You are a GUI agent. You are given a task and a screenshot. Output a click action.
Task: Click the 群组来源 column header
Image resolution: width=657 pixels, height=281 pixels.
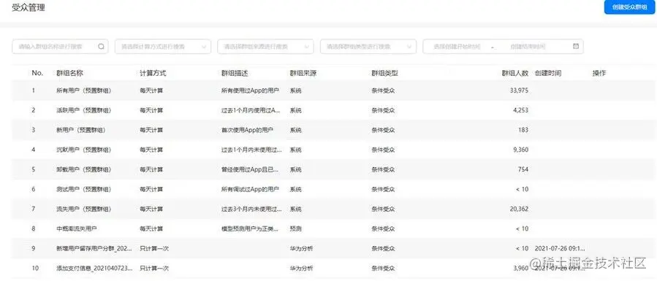pyautogui.click(x=303, y=73)
